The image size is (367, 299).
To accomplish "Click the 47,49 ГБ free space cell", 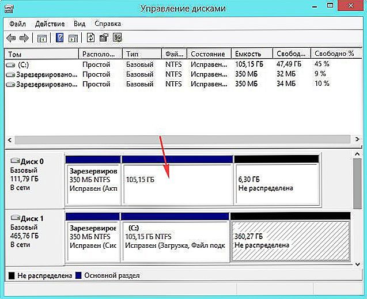I will pyautogui.click(x=289, y=64).
